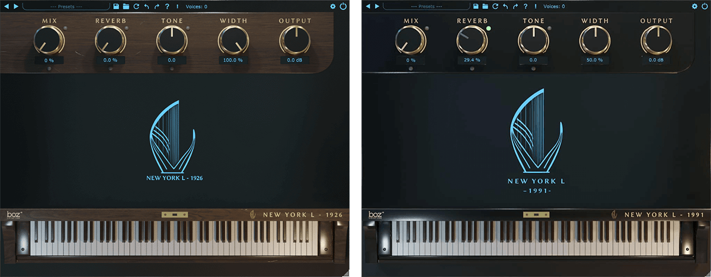Image resolution: width=711 pixels, height=277 pixels.
Task: Click the Reverb value field reading 29.4 %
Action: [x=472, y=60]
